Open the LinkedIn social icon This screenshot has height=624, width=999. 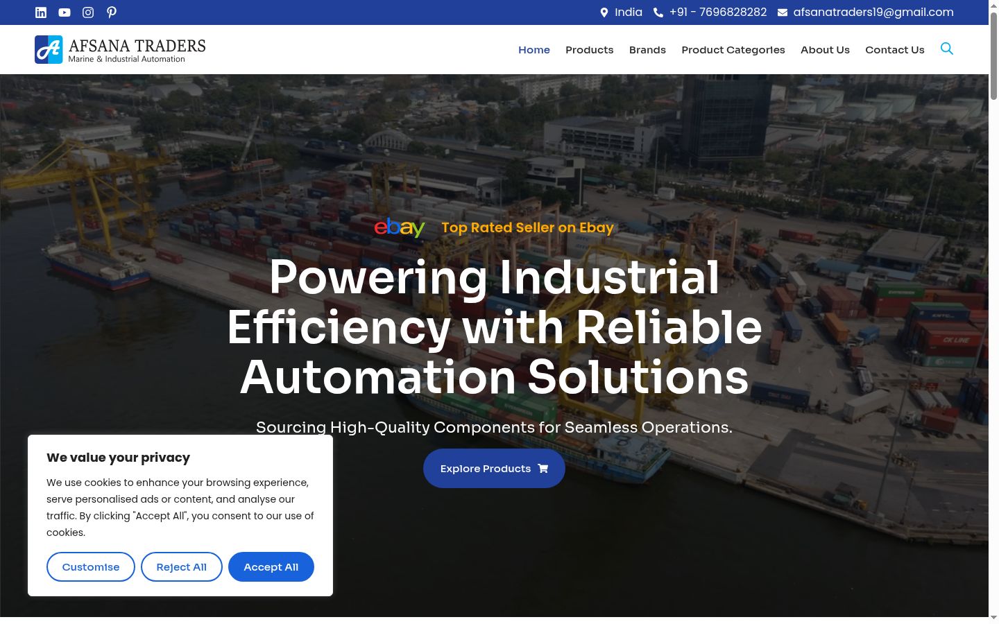pyautogui.click(x=41, y=12)
